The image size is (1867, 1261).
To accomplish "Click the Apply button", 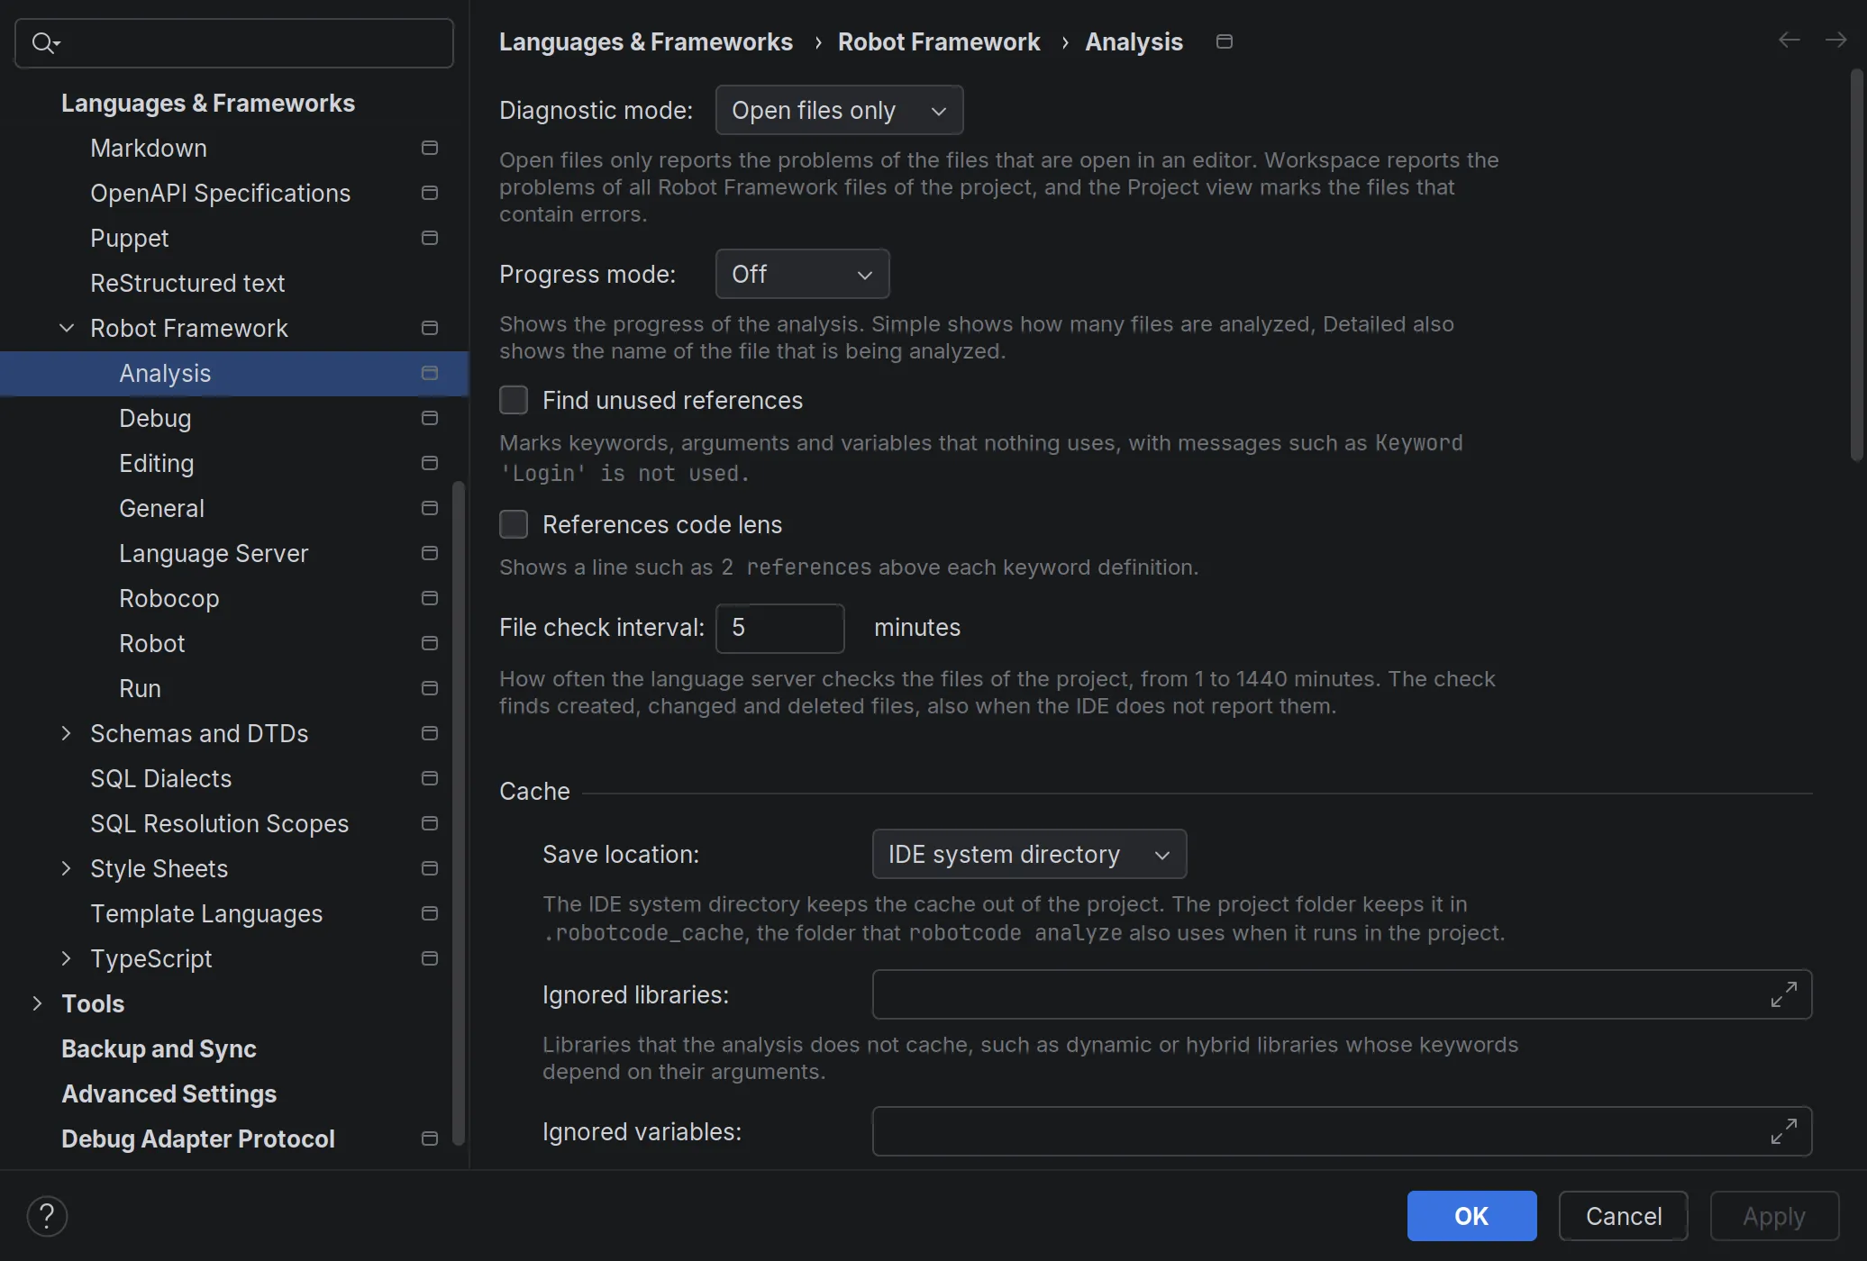I will (x=1774, y=1216).
